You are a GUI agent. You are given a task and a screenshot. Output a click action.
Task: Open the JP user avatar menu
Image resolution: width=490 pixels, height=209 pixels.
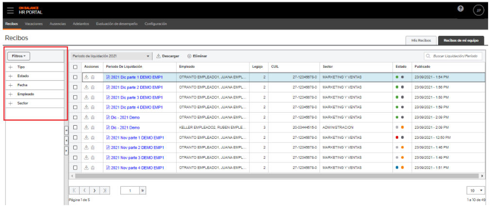(x=478, y=10)
